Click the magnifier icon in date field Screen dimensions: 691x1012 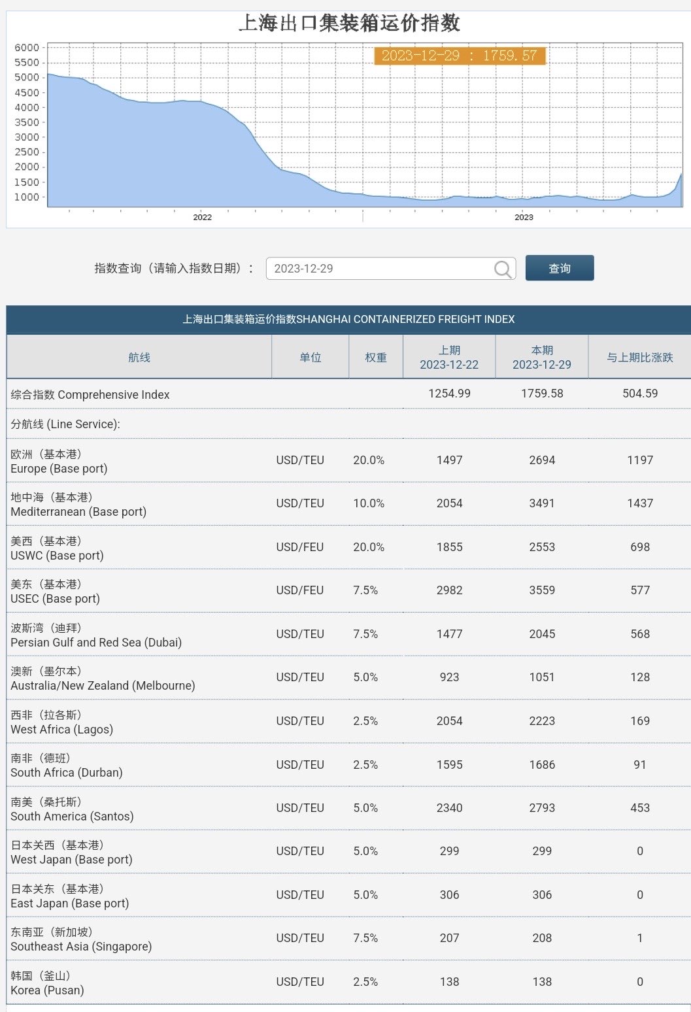[503, 269]
